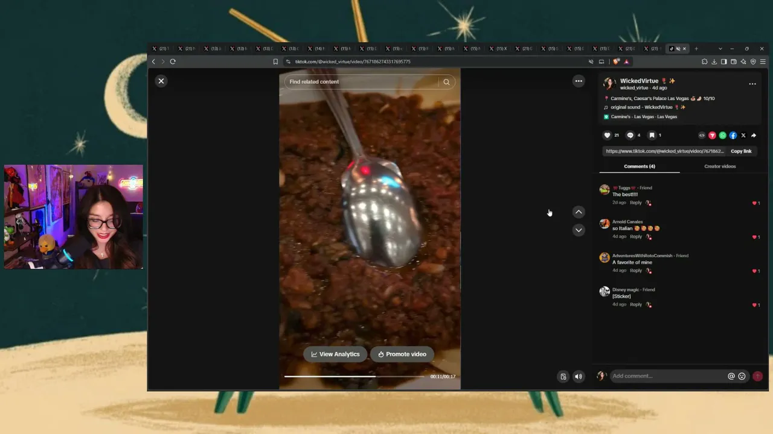Go forward in the browser
The height and width of the screenshot is (434, 773).
[x=162, y=61]
